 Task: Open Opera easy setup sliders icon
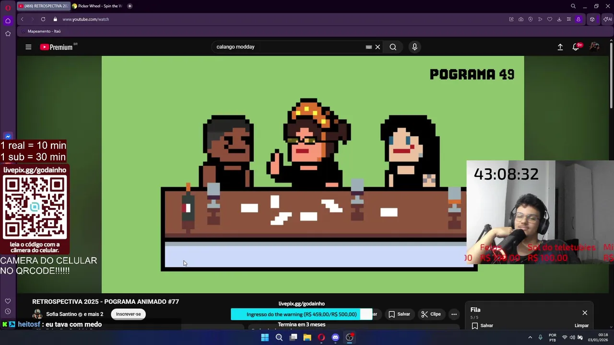569,19
